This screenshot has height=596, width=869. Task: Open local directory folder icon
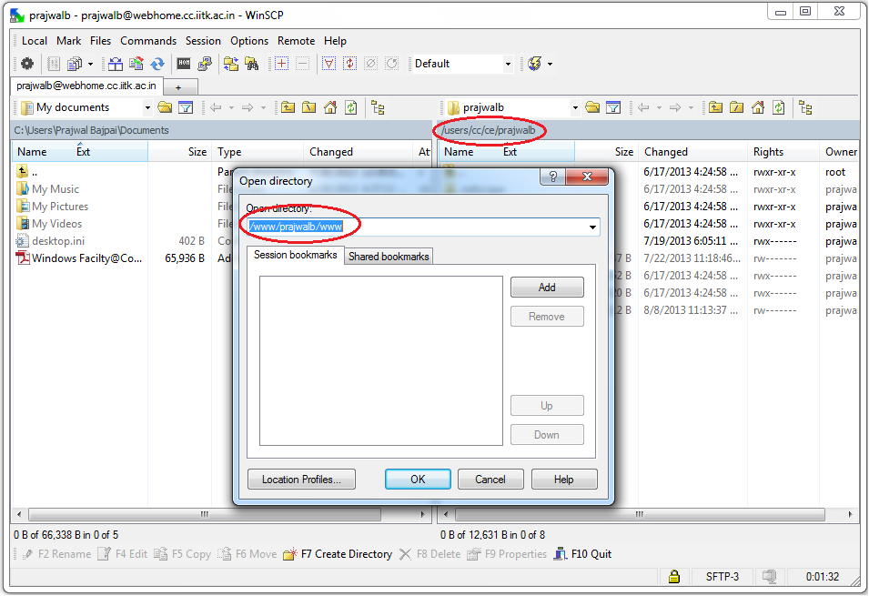click(165, 107)
